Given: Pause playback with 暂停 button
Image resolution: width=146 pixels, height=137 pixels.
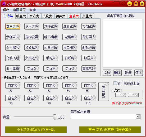Looking at the screenshot, I should pyautogui.click(x=128, y=73).
